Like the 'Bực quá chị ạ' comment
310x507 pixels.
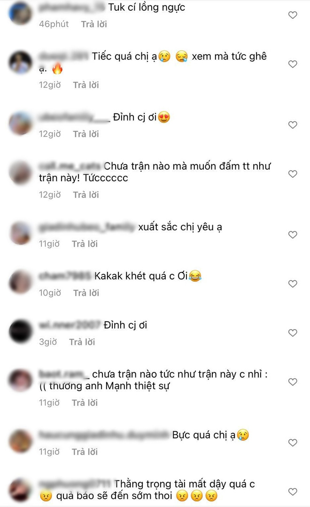click(293, 443)
